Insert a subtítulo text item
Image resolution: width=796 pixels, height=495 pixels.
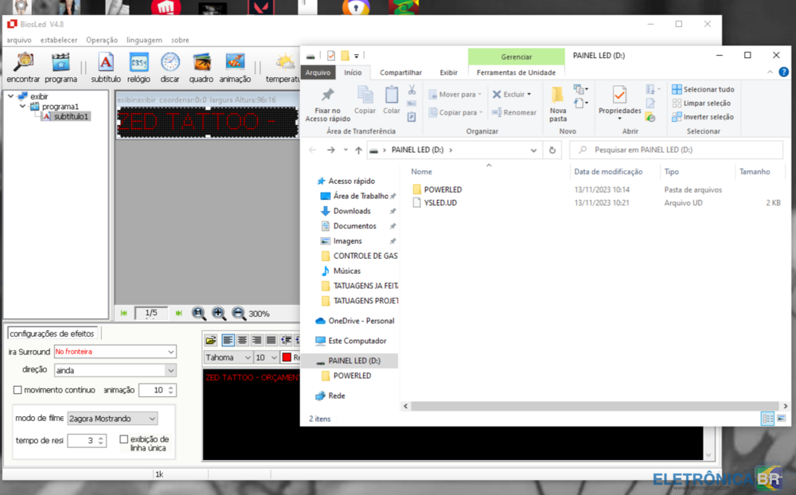coord(105,64)
